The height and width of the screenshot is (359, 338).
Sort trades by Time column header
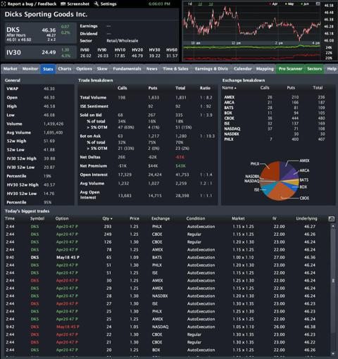coord(10,218)
